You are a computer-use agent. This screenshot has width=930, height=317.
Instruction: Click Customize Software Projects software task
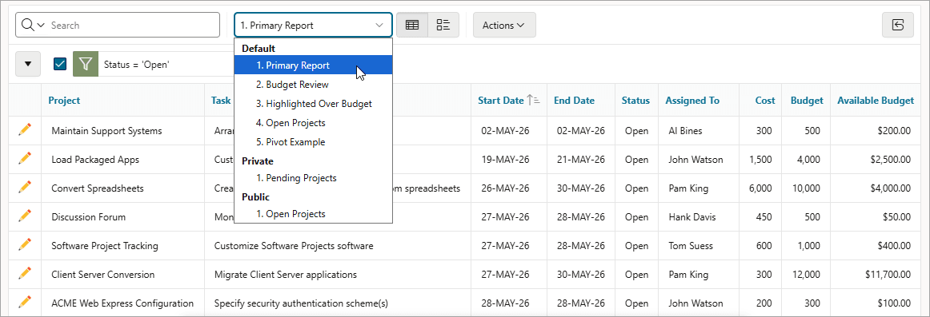[x=294, y=245]
